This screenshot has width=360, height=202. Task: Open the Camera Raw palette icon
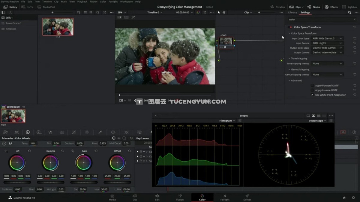coord(5,132)
